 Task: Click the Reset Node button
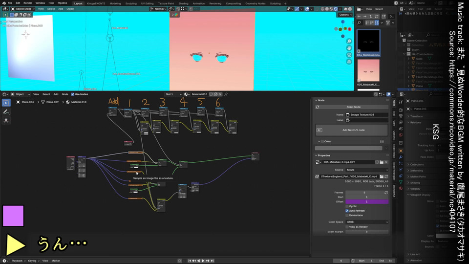[x=352, y=107]
